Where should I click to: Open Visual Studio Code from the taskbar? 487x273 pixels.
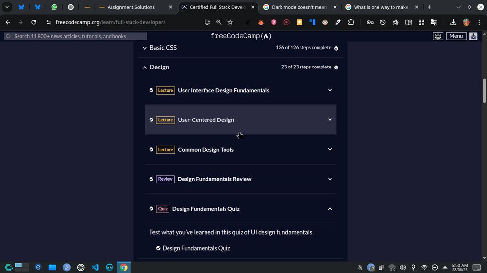pyautogui.click(x=95, y=267)
